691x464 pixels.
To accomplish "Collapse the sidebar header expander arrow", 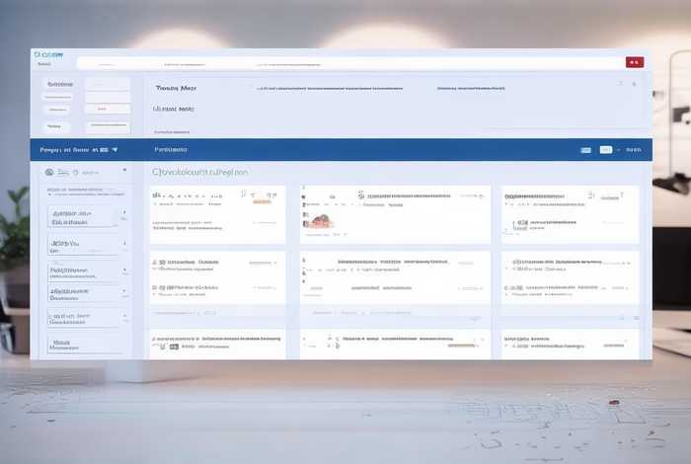I will pos(124,172).
